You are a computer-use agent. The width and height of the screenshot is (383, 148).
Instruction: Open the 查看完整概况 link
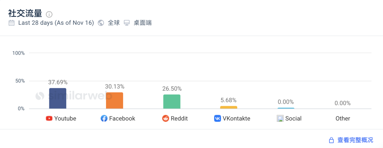point(355,140)
